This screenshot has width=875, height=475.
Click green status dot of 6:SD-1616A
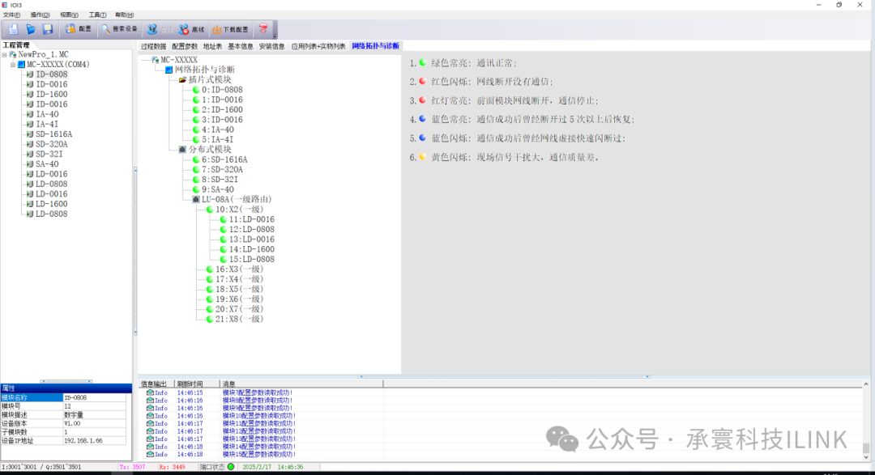click(196, 159)
